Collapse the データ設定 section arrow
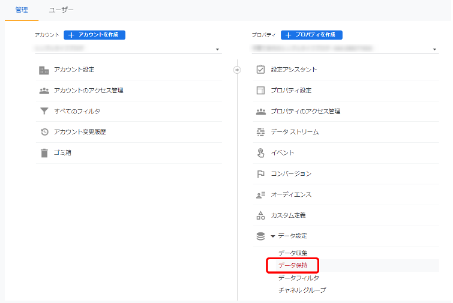 [273, 236]
